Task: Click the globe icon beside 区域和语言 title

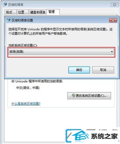Action: (x=5, y=5)
